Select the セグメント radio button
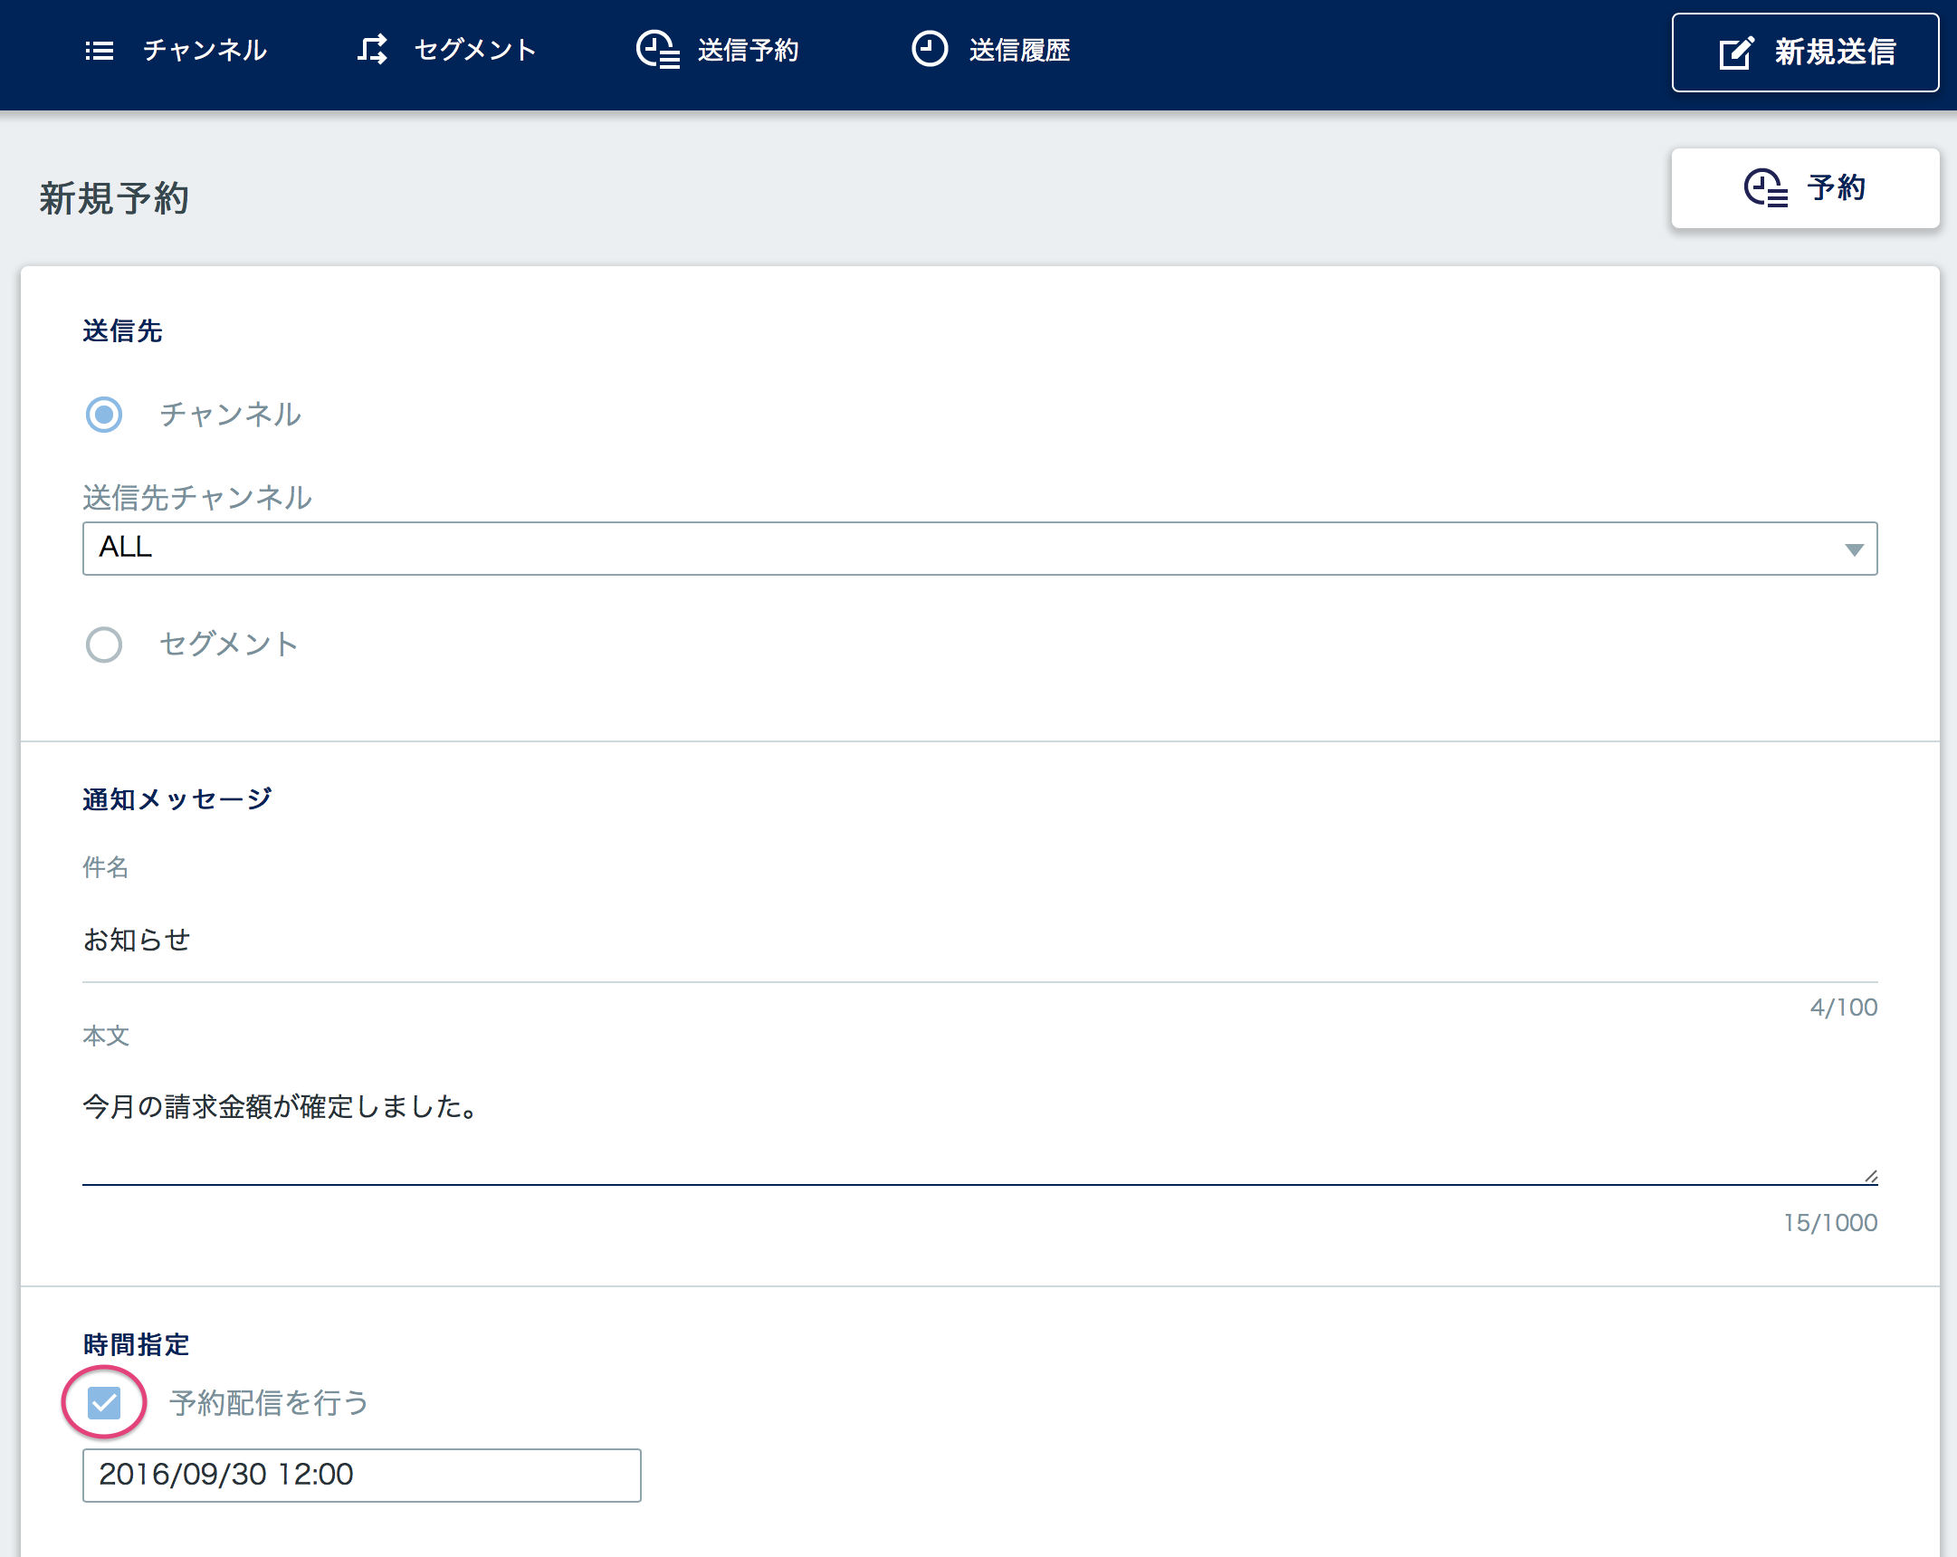The image size is (1957, 1557). tap(104, 645)
